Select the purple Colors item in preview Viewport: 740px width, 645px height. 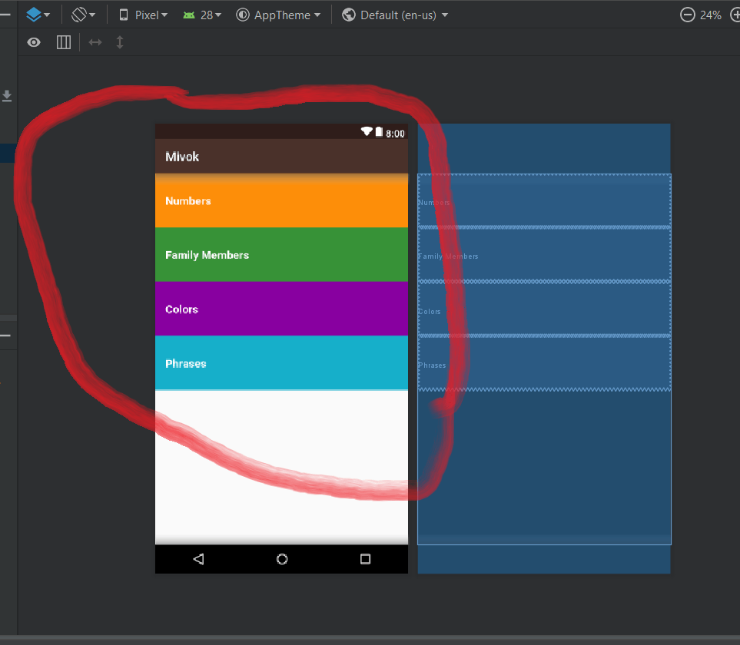(x=281, y=309)
